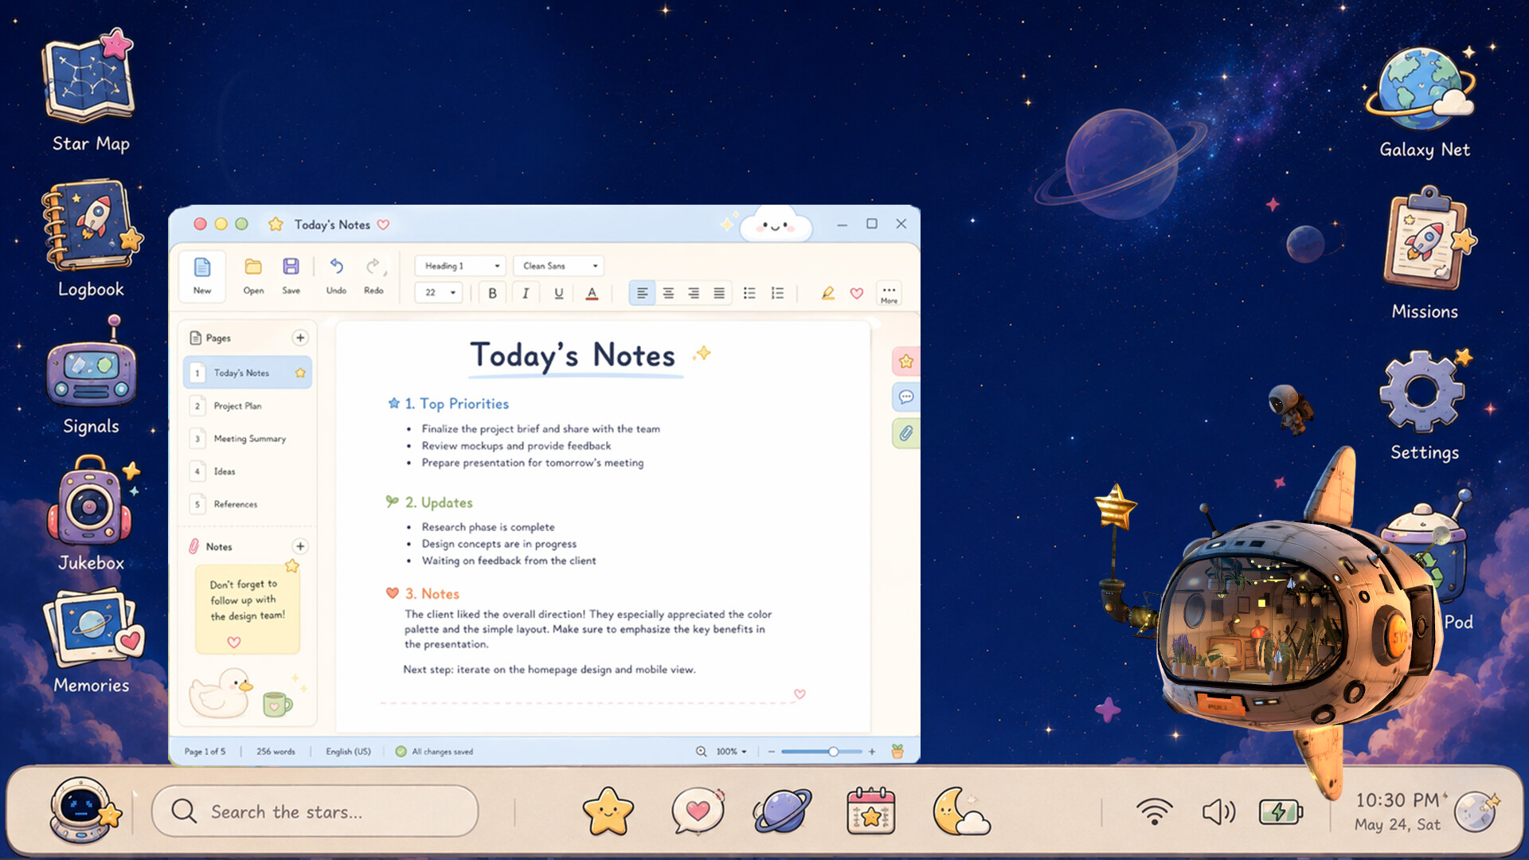Open the font size 22 dropdown
Viewport: 1529px width, 860px height.
[x=439, y=293]
